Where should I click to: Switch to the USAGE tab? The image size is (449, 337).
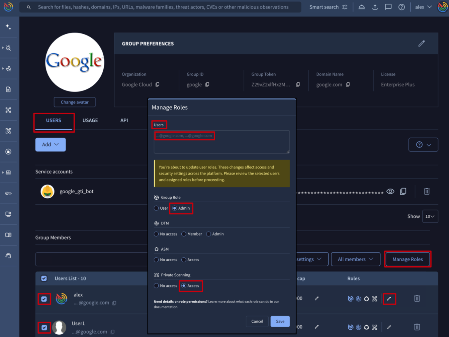90,121
